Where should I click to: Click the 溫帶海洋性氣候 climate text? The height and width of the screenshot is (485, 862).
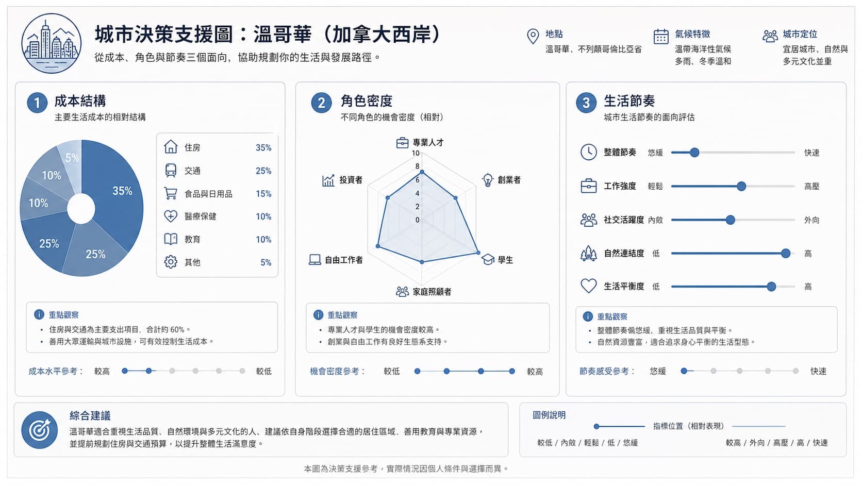coord(703,49)
